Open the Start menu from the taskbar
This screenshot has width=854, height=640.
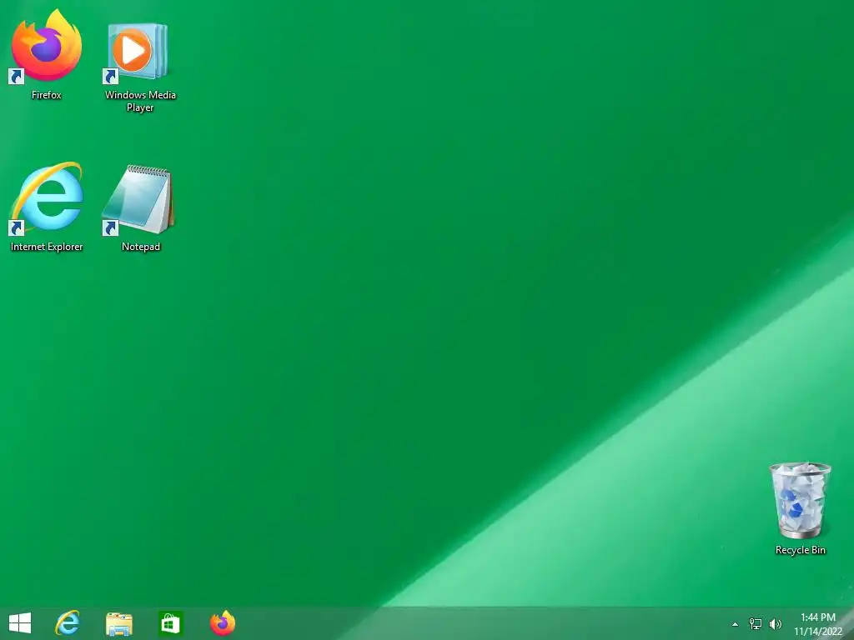point(20,623)
